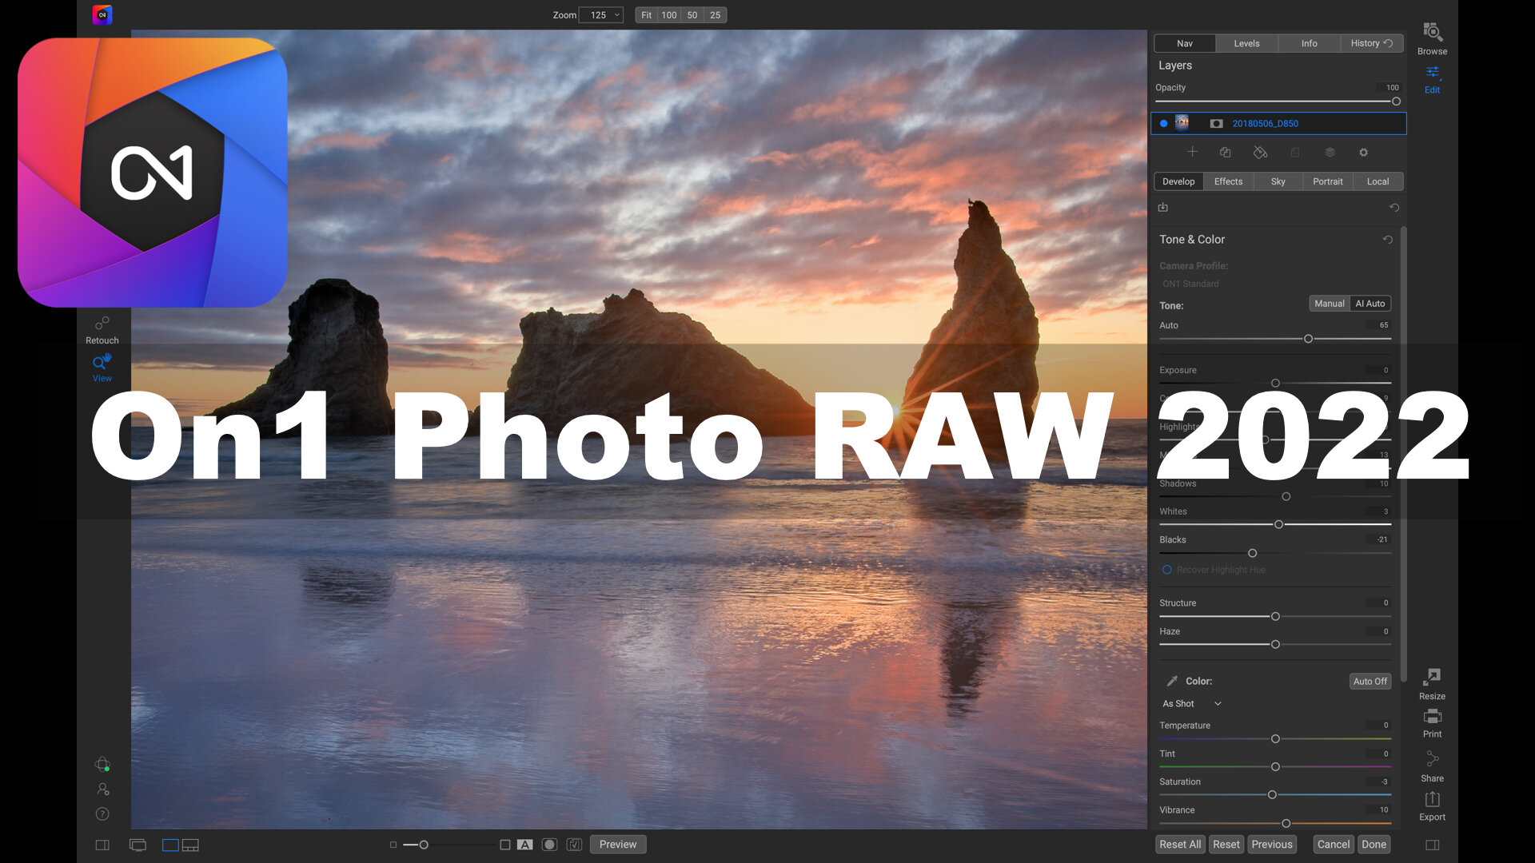
Task: Set zoom to 100 preset
Action: click(x=669, y=15)
